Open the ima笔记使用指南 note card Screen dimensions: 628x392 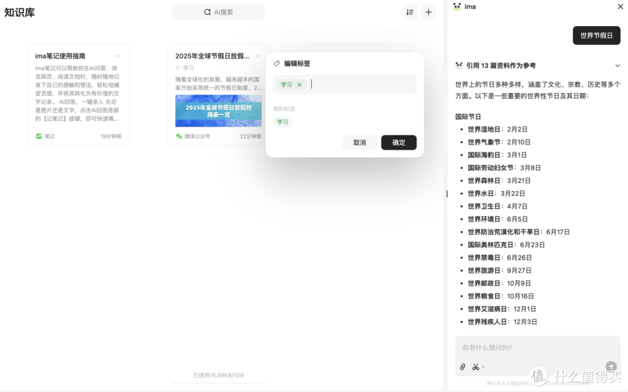(78, 95)
